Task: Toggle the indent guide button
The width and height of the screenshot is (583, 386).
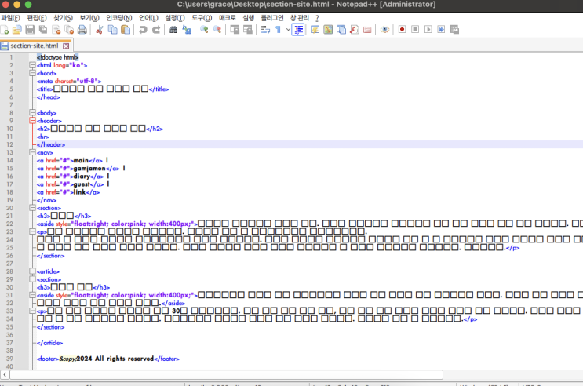Action: click(298, 30)
